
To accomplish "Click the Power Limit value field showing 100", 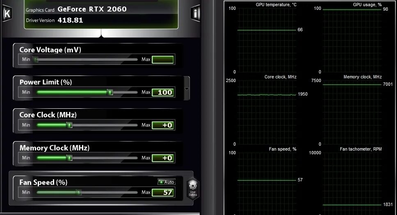I will pyautogui.click(x=163, y=92).
